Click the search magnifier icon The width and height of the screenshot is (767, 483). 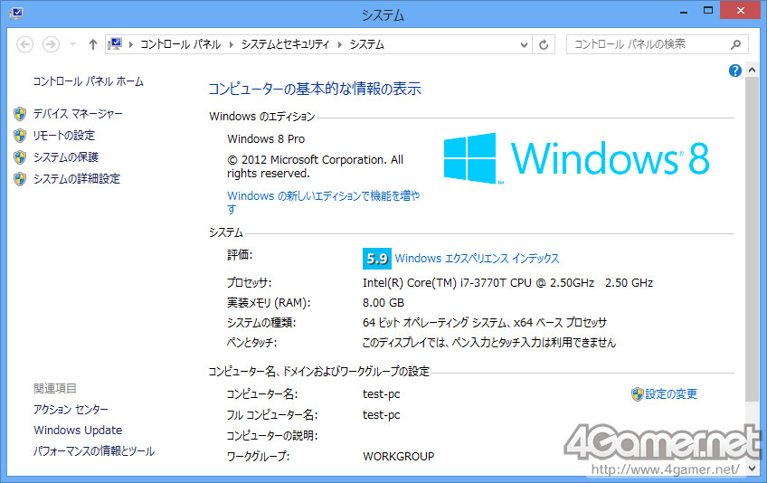[737, 44]
